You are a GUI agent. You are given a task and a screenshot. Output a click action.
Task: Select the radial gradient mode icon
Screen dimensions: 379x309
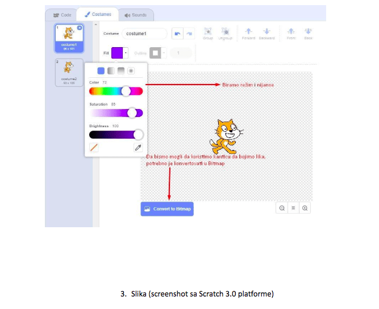pyautogui.click(x=131, y=71)
